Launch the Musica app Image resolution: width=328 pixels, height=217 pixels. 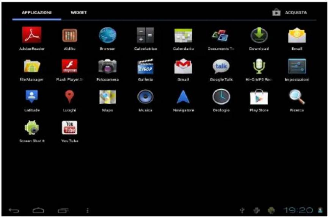point(145,97)
